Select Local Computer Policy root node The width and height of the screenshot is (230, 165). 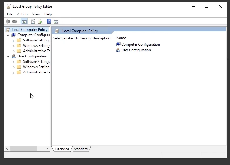coord(29,30)
